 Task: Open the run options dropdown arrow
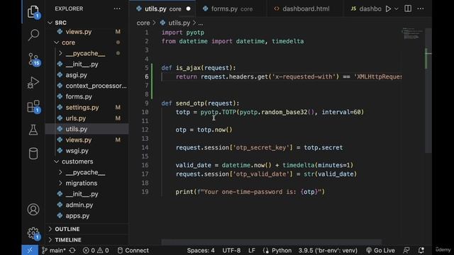(x=397, y=9)
